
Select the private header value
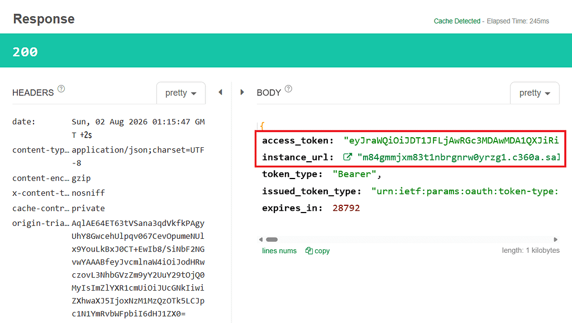88,208
